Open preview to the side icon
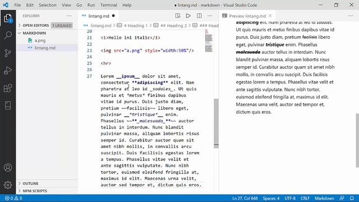Image resolution: width=359 pixels, height=202 pixels. [178, 16]
